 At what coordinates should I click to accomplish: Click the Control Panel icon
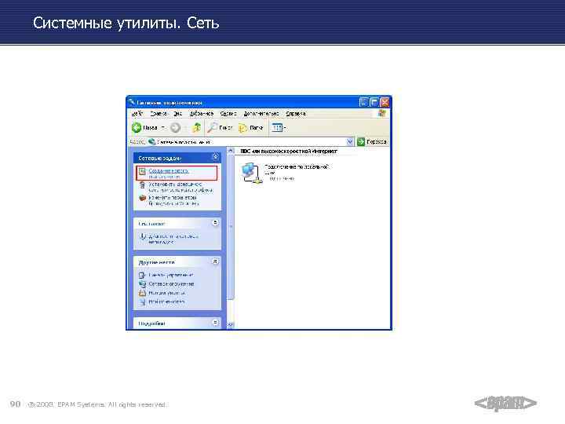point(142,275)
